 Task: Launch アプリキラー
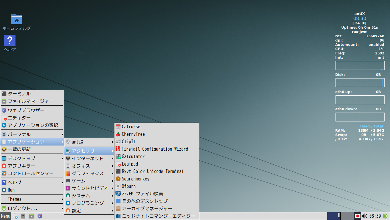pyautogui.click(x=32, y=166)
